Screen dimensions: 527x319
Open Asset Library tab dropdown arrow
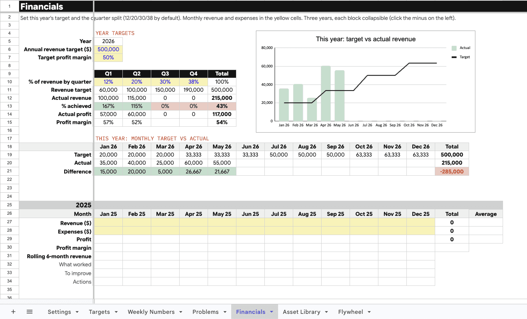tap(326, 312)
